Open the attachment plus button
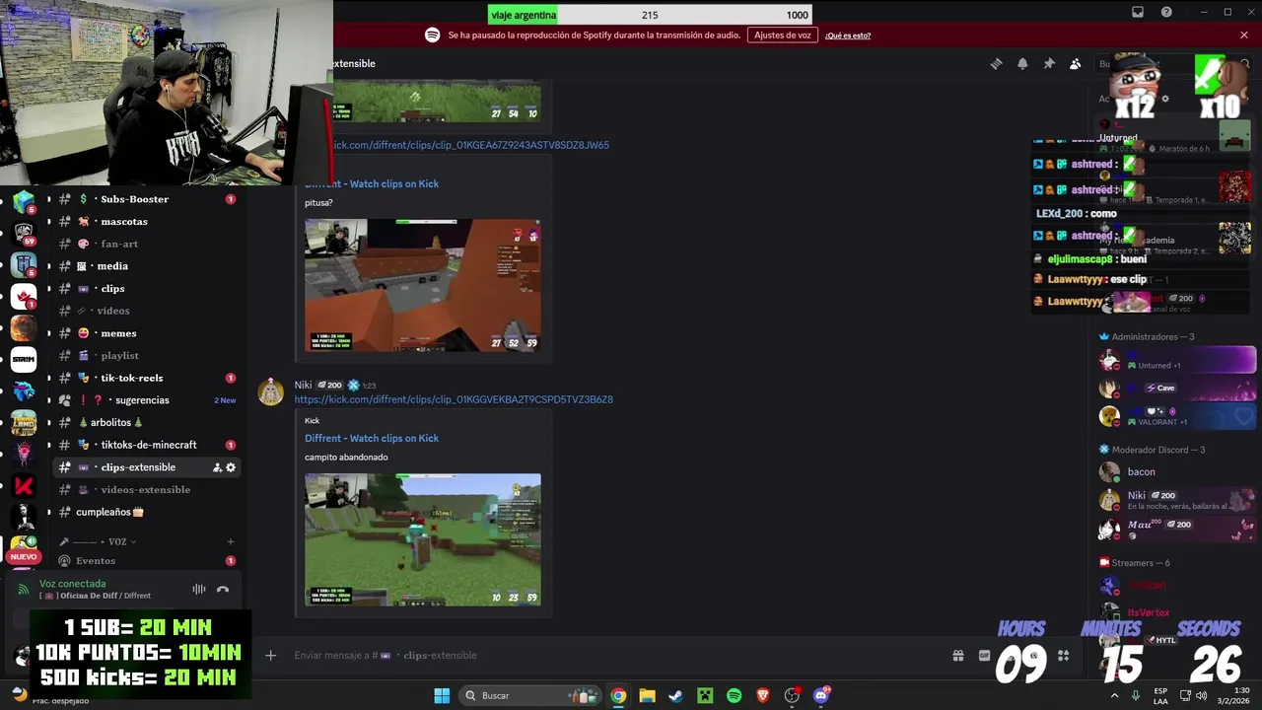Image resolution: width=1262 pixels, height=710 pixels. (x=270, y=656)
